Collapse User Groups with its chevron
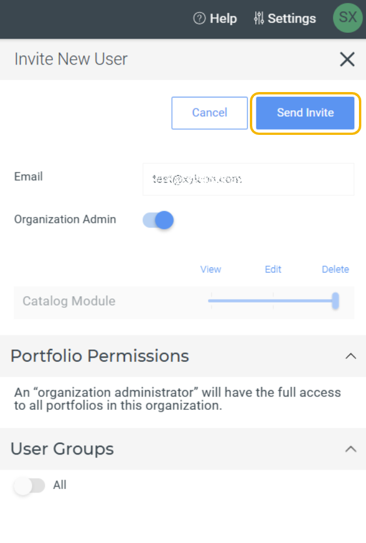This screenshot has width=366, height=543. (351, 449)
